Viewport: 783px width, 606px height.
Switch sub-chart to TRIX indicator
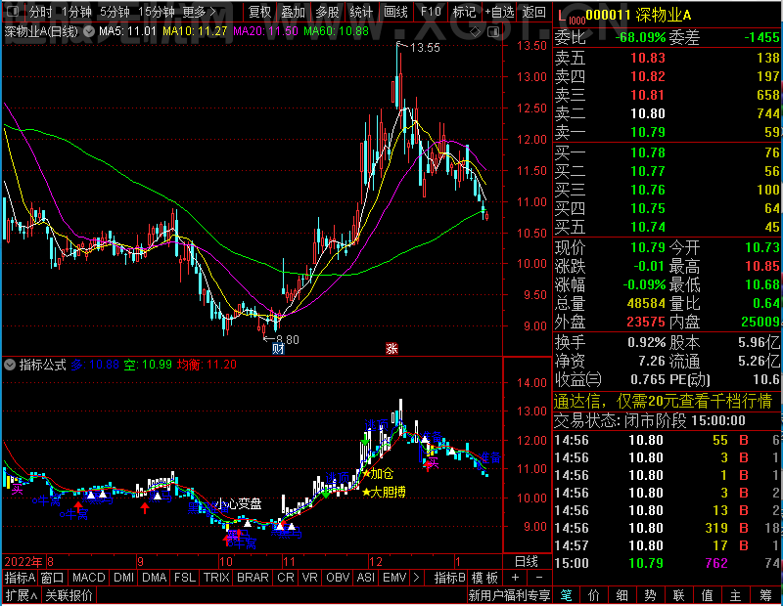point(216,577)
